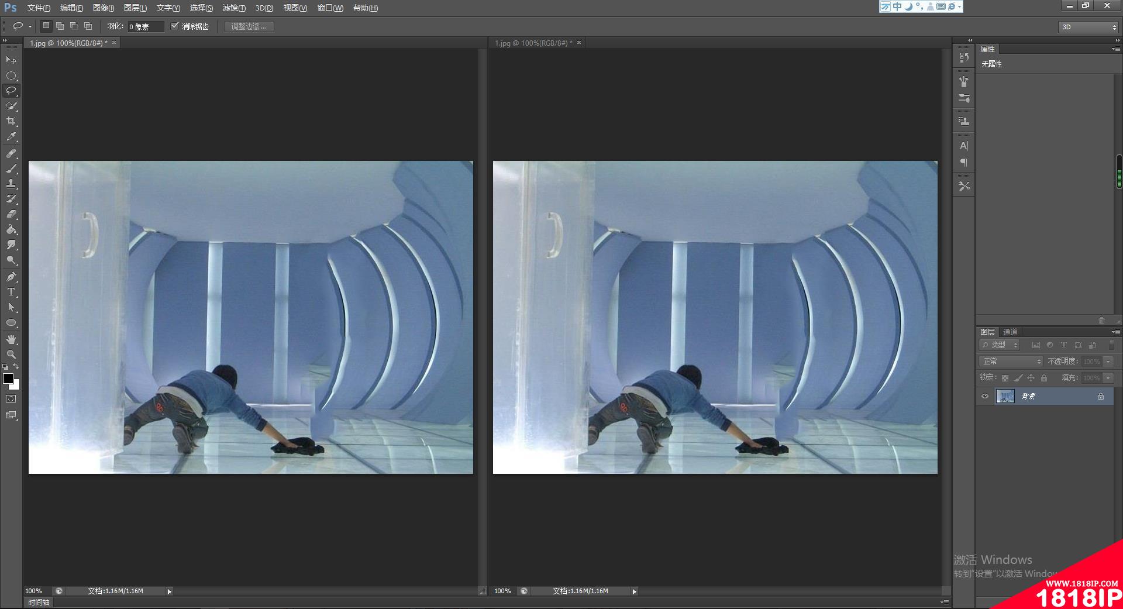The height and width of the screenshot is (609, 1123).
Task: Select the Path Selection tool
Action: [11, 307]
